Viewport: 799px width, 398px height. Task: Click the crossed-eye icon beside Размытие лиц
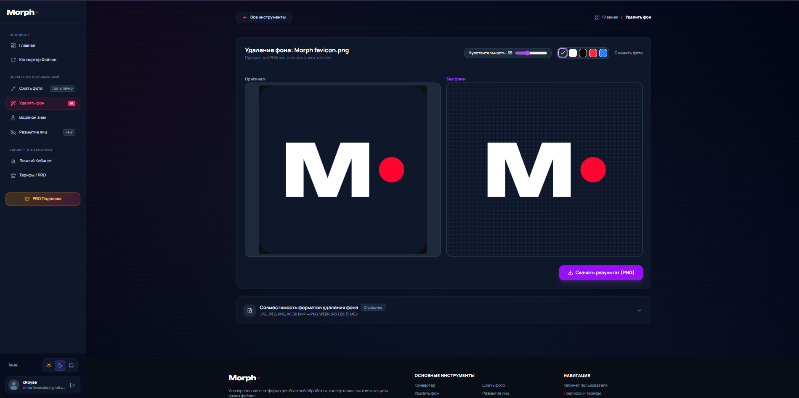(13, 132)
